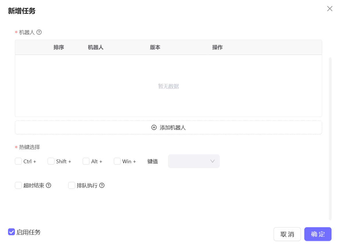The height and width of the screenshot is (249, 339).
Task: Close the 新增任务 dialog with the X
Action: pos(330,9)
